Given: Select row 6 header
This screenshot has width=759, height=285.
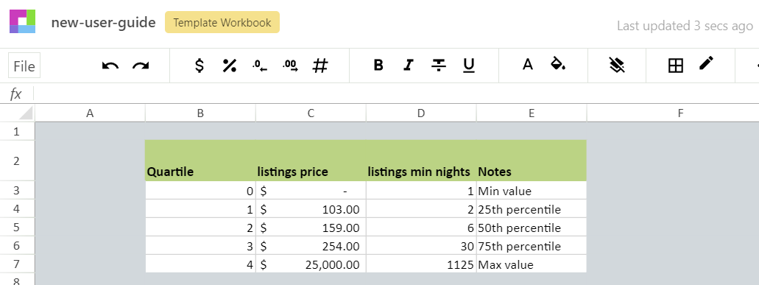Looking at the screenshot, I should (x=17, y=246).
